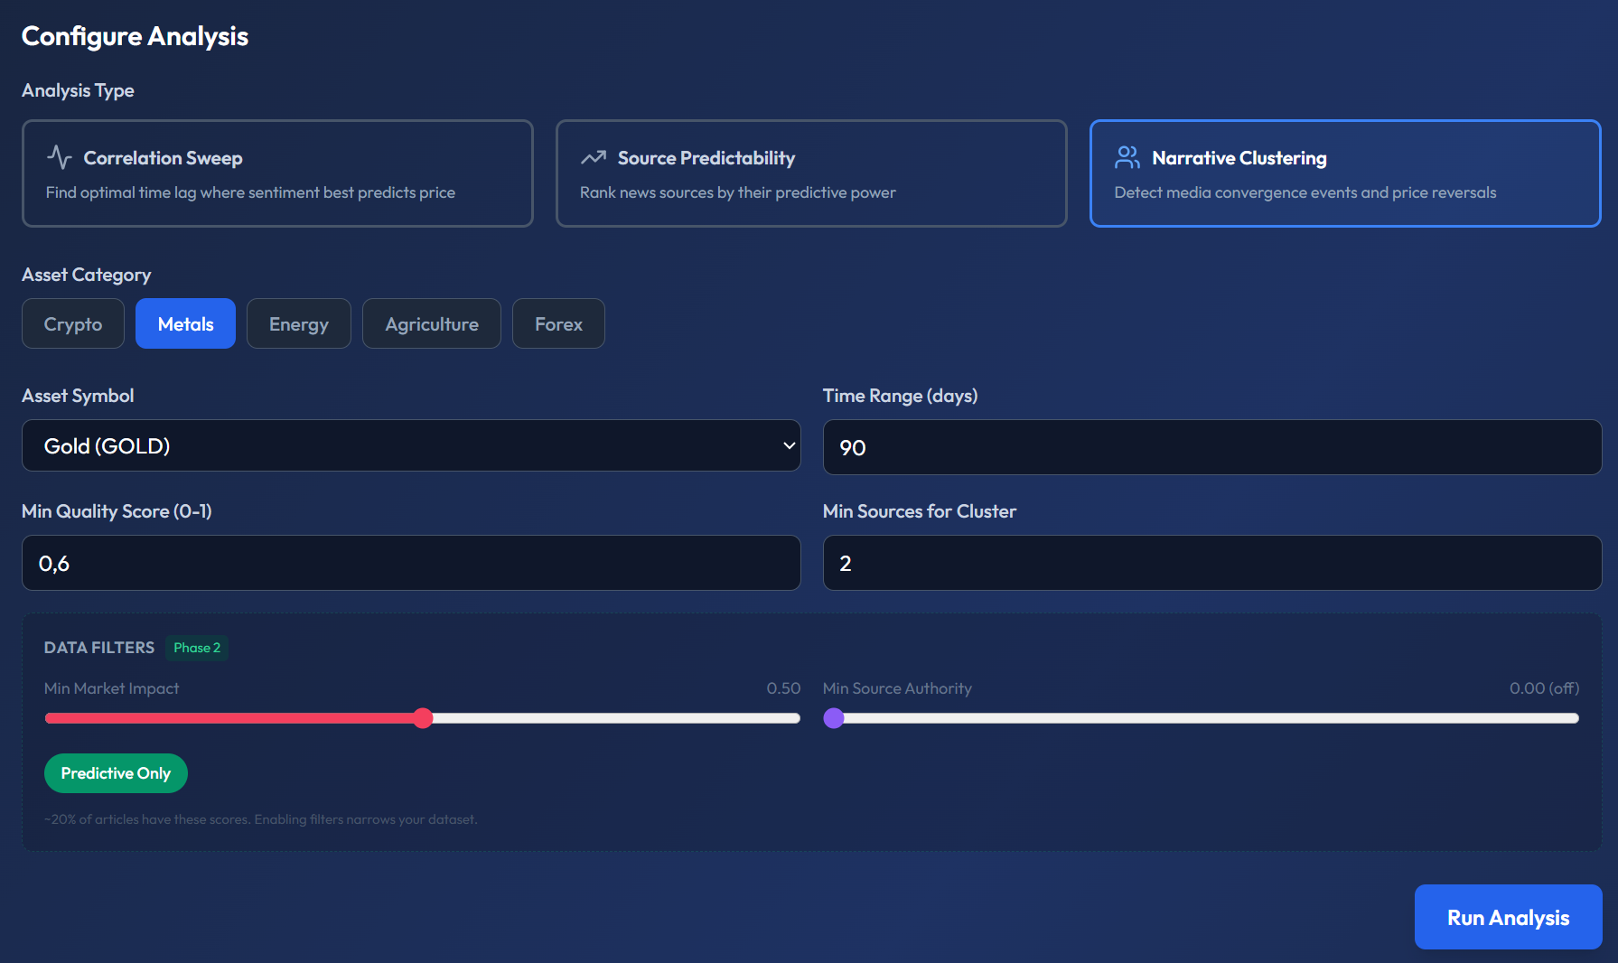Select the Crypto asset category

tap(72, 323)
